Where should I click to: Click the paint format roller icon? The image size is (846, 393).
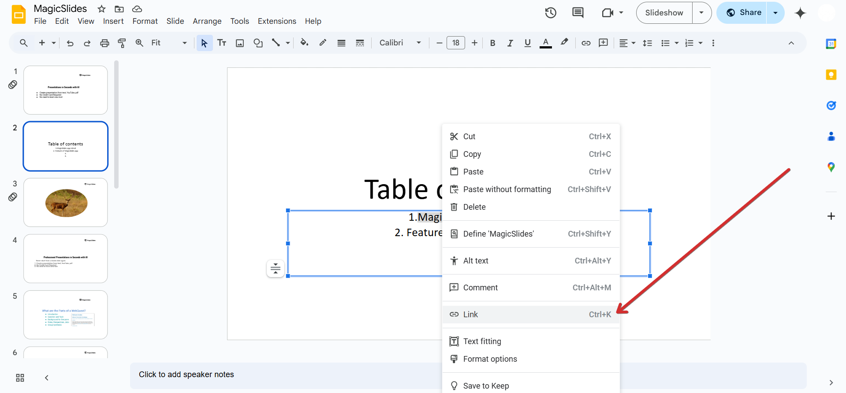(122, 43)
